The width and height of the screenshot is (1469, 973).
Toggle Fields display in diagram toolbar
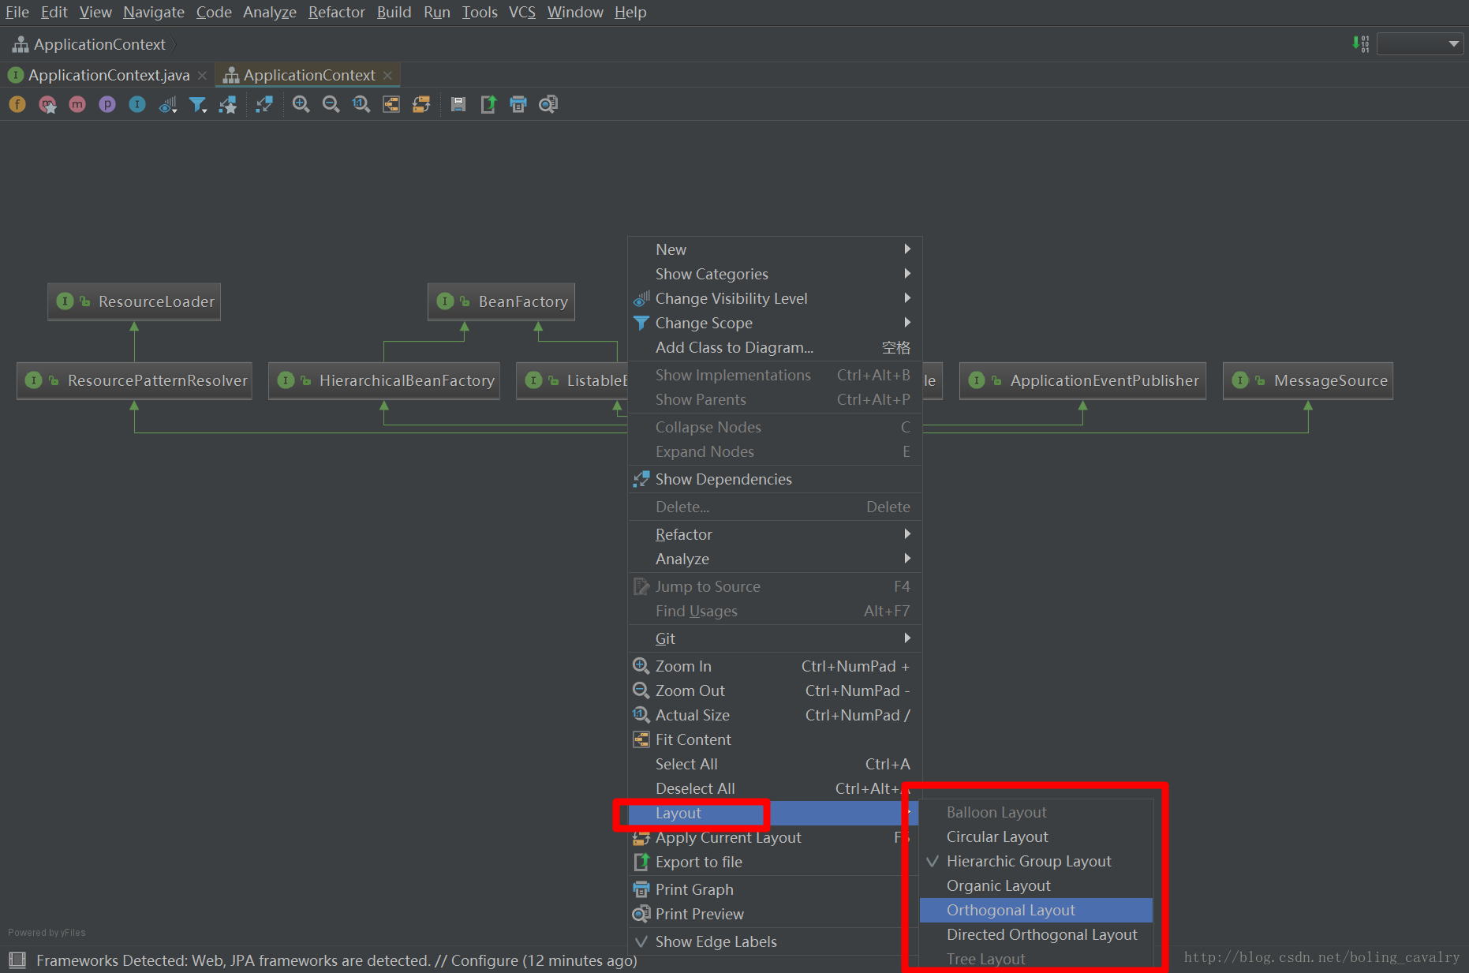pyautogui.click(x=17, y=104)
